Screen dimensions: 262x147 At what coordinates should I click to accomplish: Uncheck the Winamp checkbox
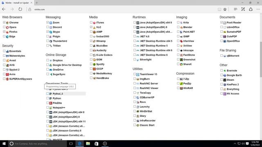tap(91, 41)
